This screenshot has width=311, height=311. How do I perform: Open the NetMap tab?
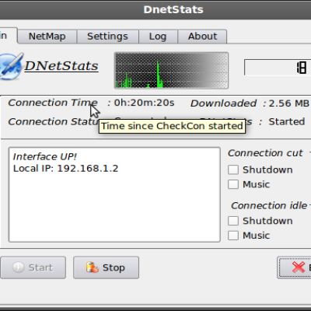47,37
